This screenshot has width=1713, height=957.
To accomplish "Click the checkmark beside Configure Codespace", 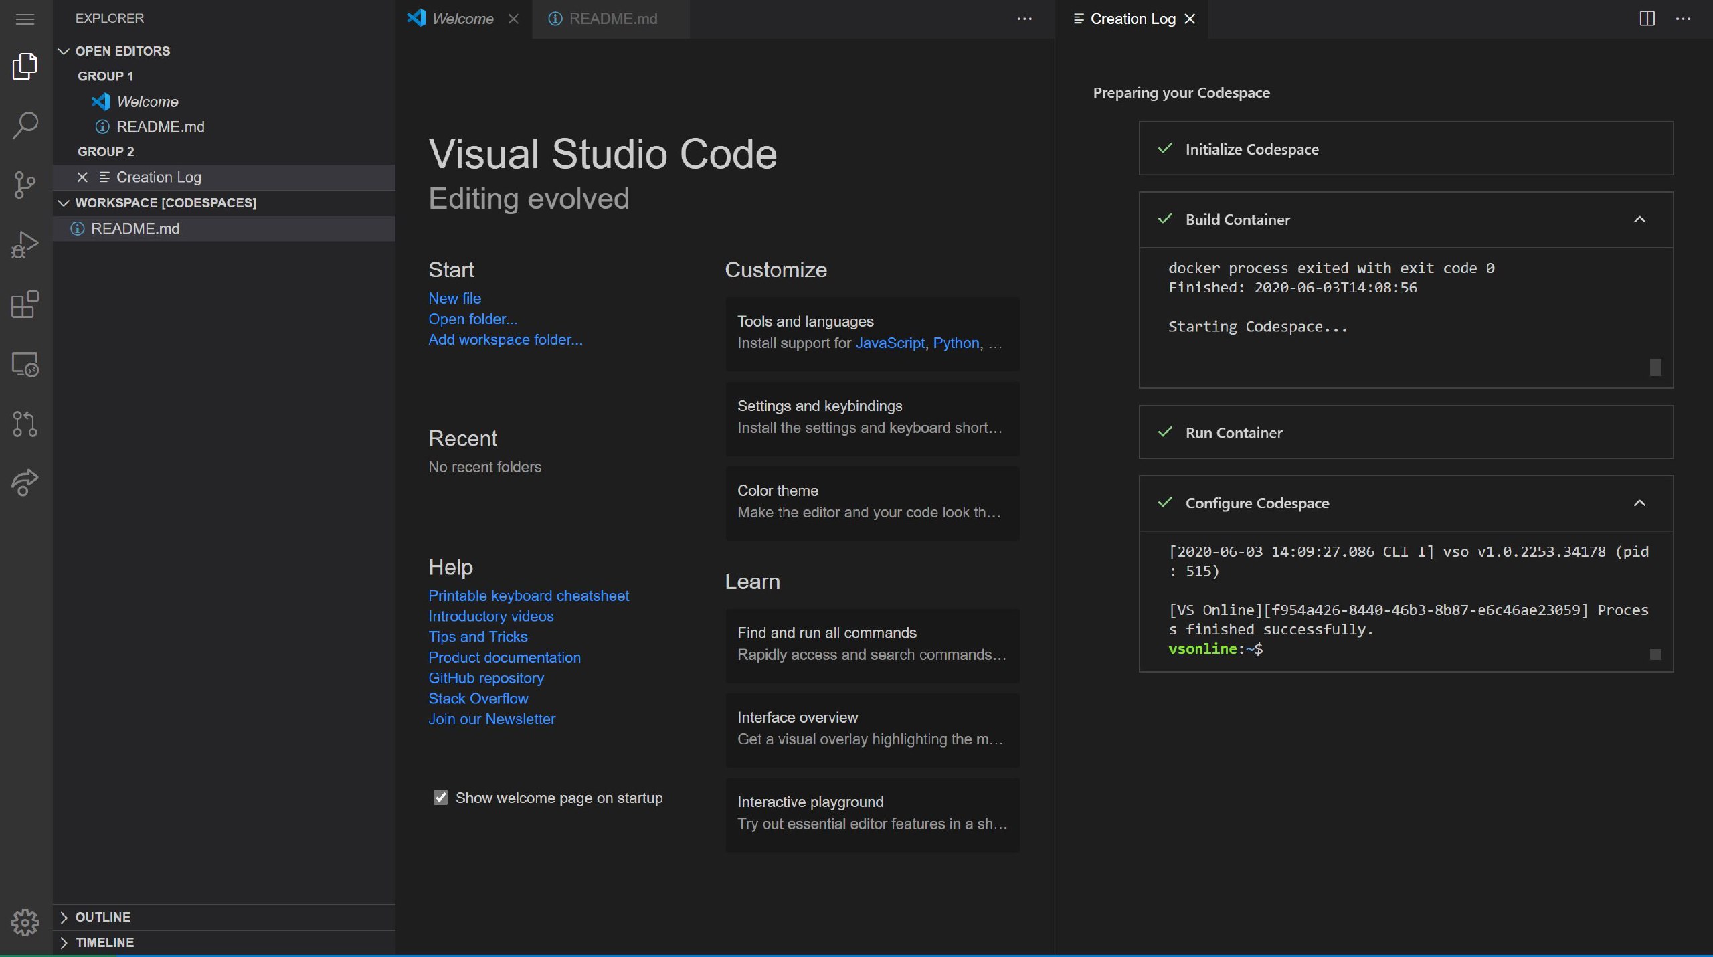I will 1165,502.
